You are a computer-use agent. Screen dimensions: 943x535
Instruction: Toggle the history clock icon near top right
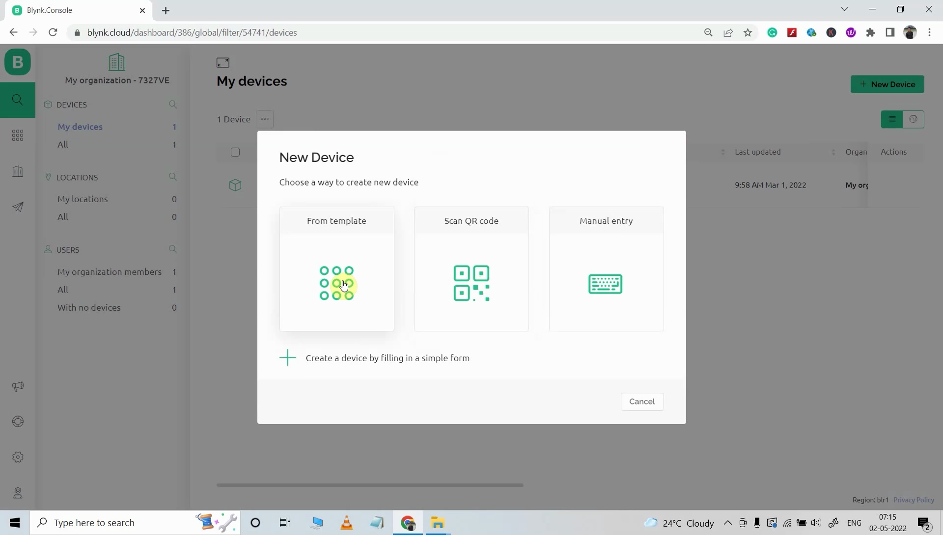(914, 119)
